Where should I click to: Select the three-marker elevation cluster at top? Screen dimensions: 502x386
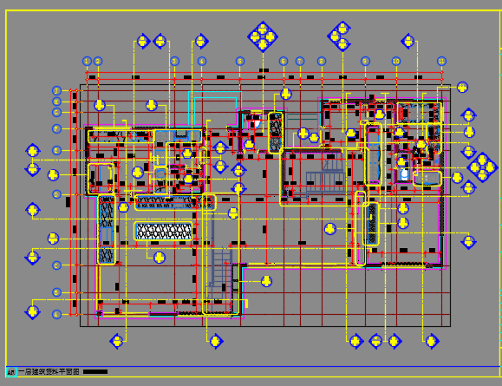(x=339, y=36)
